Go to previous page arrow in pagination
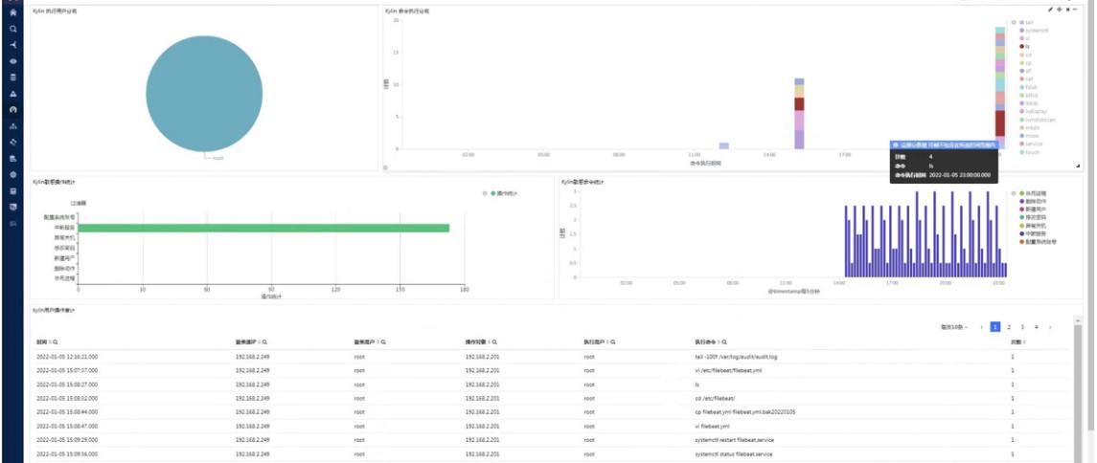This screenshot has width=1097, height=463. click(982, 327)
